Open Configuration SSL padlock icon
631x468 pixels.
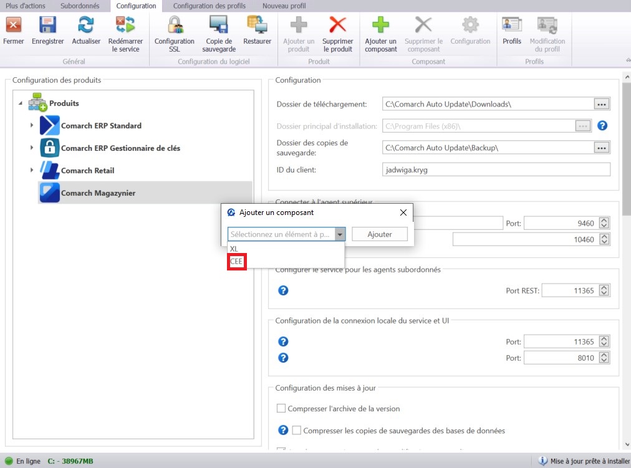(x=175, y=25)
